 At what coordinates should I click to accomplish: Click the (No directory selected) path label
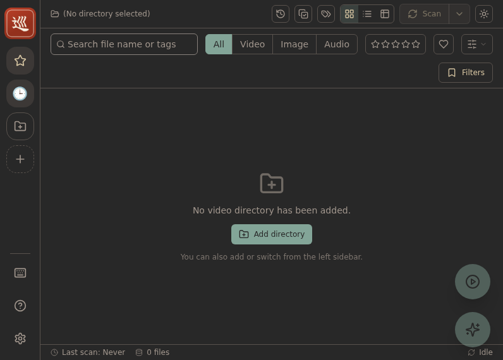point(107,14)
